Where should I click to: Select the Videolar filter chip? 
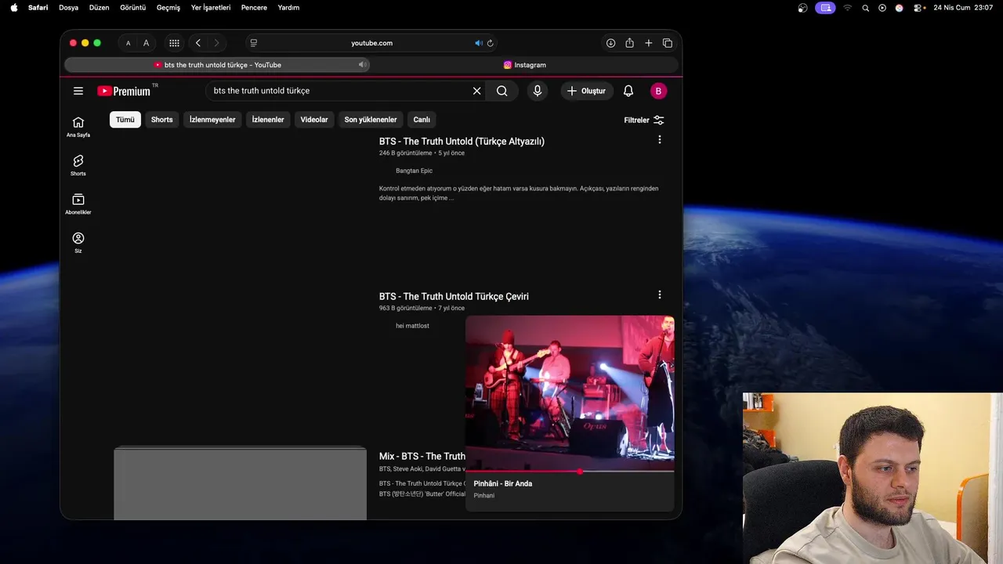click(x=314, y=120)
